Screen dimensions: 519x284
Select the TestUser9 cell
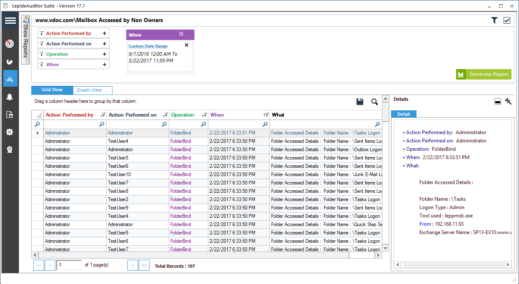[137, 208]
